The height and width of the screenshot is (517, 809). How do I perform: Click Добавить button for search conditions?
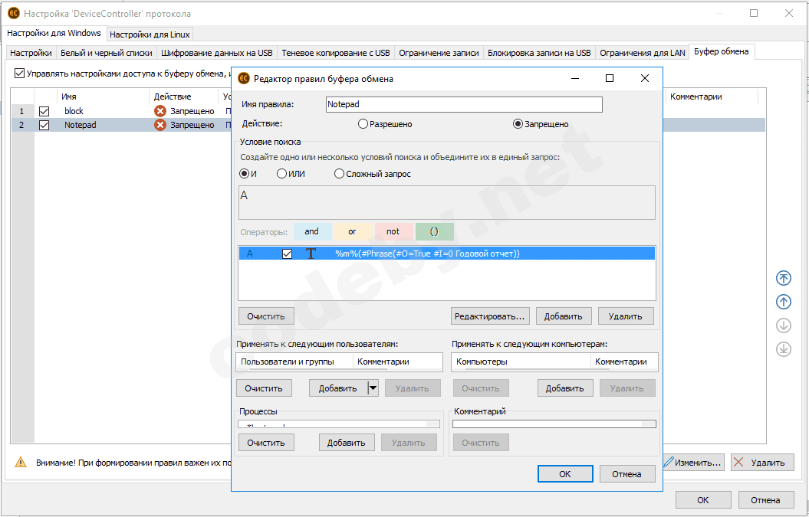[x=564, y=316]
